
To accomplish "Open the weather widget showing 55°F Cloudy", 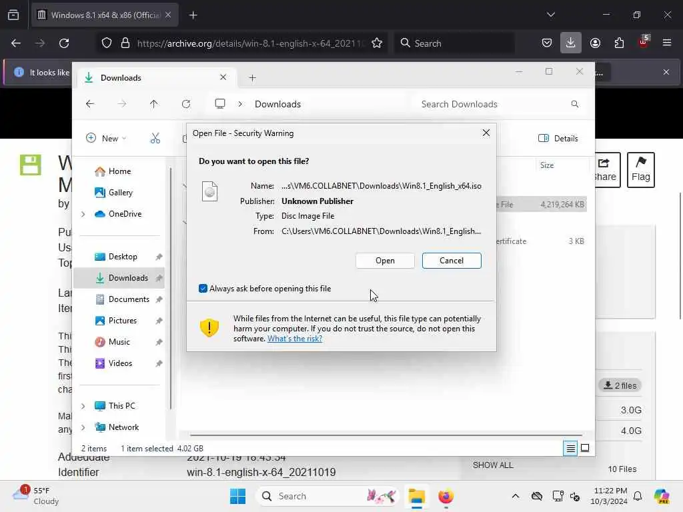I will click(36, 496).
